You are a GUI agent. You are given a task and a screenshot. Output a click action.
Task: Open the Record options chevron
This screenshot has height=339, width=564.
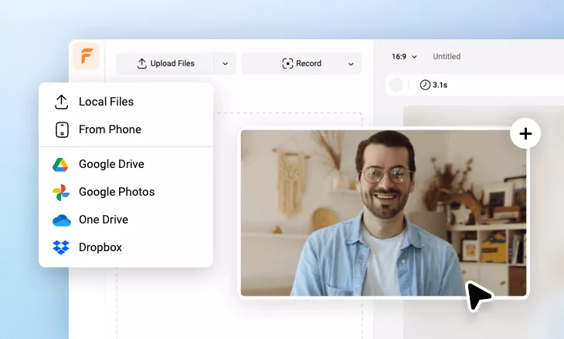pyautogui.click(x=351, y=64)
